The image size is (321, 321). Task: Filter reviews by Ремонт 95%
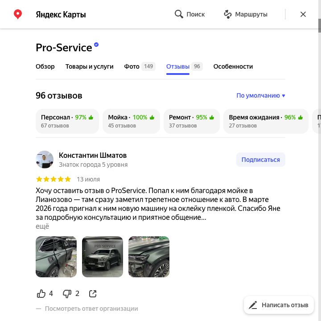pos(191,121)
